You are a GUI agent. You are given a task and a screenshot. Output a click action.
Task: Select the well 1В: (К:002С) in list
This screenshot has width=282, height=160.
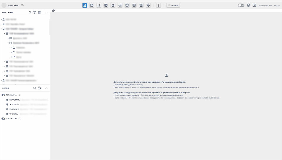tap(14, 104)
